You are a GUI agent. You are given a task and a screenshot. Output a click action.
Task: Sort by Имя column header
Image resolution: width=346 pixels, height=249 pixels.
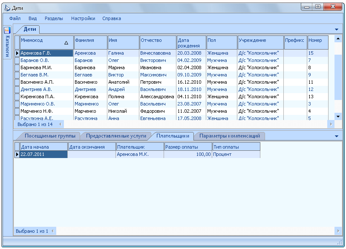pyautogui.click(x=124, y=42)
